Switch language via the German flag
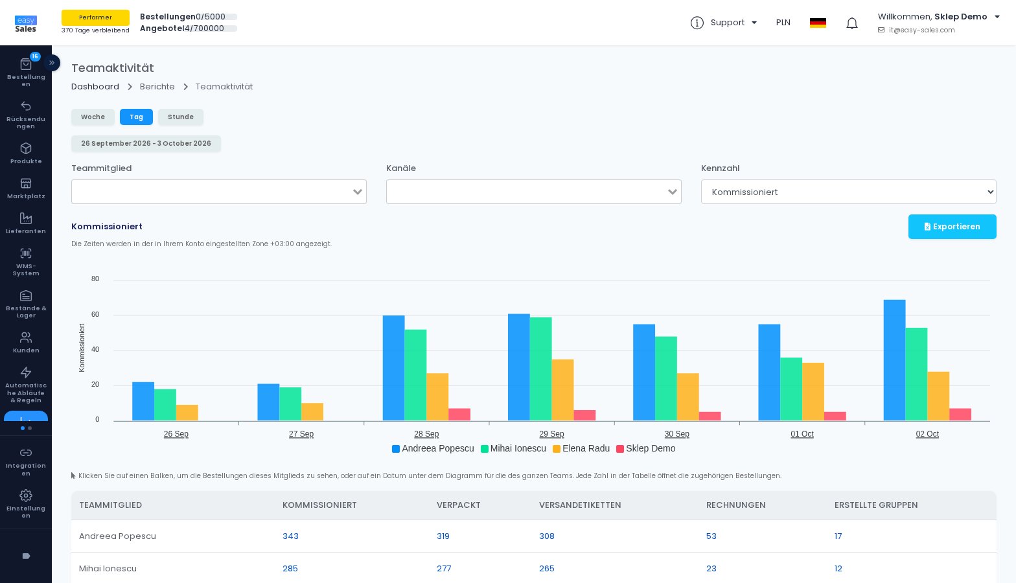 point(818,23)
